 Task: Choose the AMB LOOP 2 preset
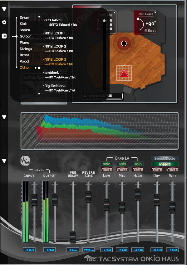point(58,49)
